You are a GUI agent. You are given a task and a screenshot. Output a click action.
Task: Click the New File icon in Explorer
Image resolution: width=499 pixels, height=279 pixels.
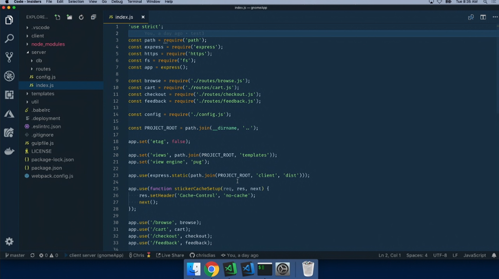point(58,17)
